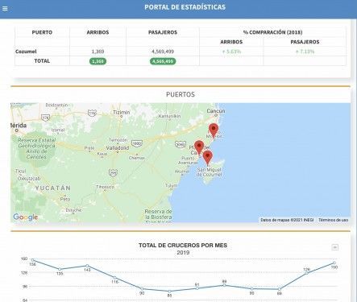357x302 pixels.
Task: Click the Valladolid label on the map
Action: click(118, 148)
